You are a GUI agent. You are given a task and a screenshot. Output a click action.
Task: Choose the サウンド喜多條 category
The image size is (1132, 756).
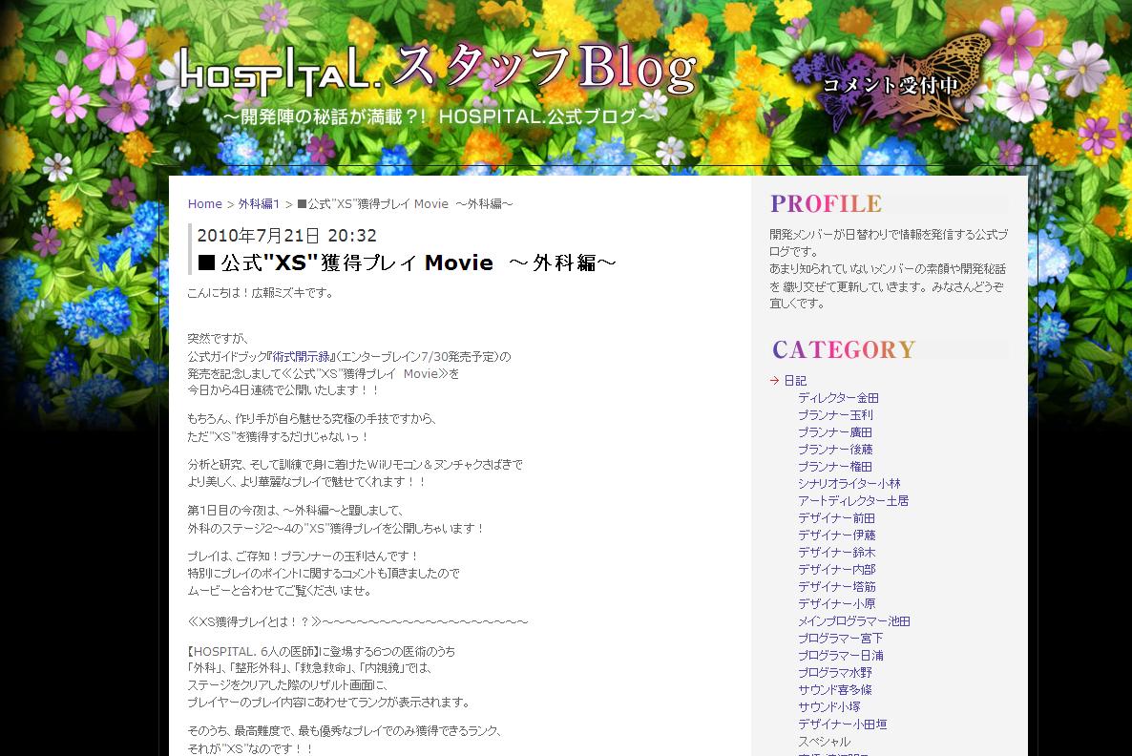click(x=834, y=689)
